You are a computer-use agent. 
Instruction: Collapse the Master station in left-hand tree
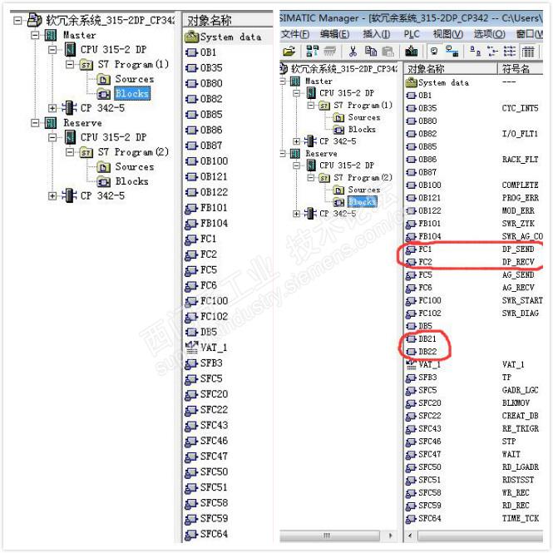[35, 35]
